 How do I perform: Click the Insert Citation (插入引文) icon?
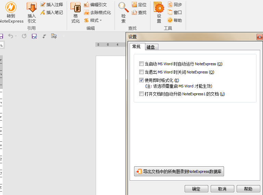(x=31, y=12)
